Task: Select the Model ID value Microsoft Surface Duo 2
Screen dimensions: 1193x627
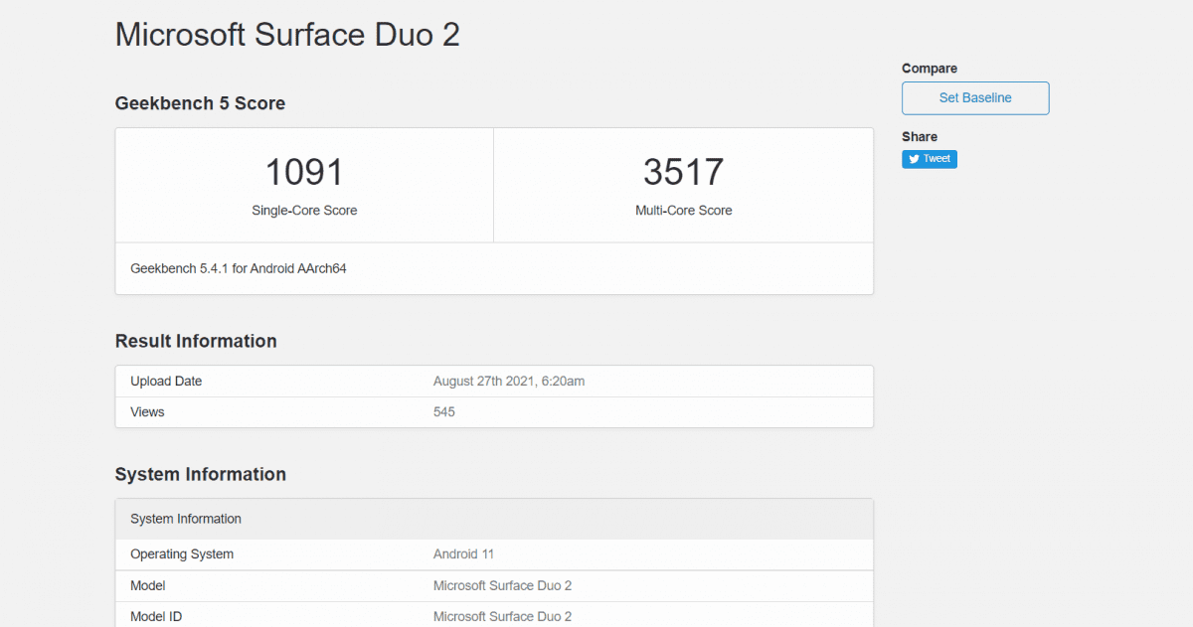Action: point(502,617)
